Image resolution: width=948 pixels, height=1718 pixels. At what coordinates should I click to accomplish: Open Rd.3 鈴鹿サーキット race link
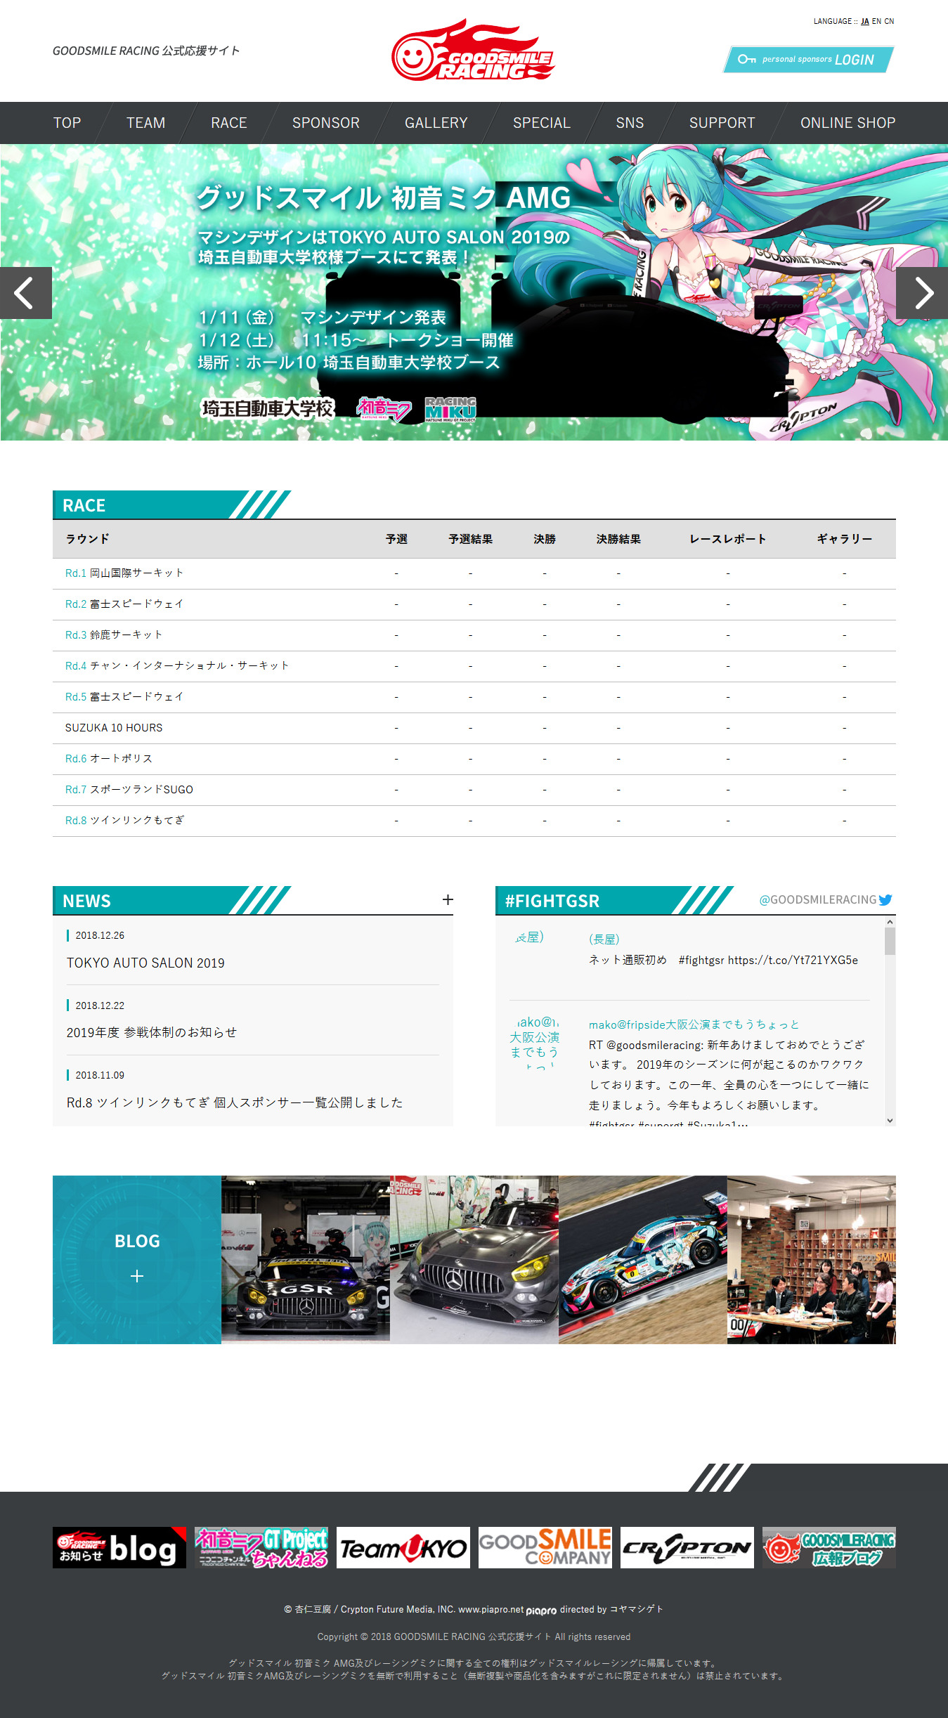click(x=114, y=635)
